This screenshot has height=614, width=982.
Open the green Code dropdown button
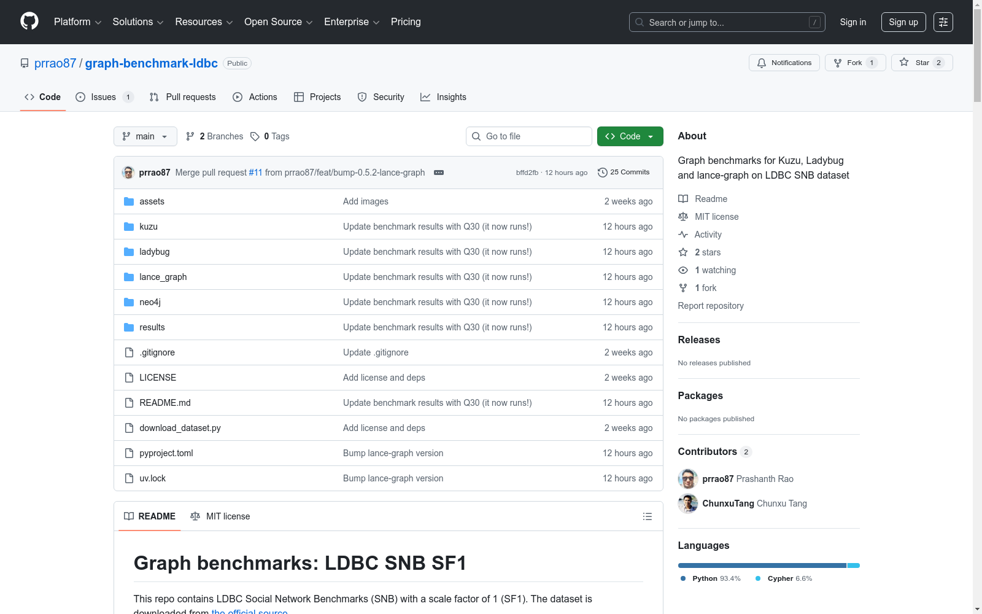click(630, 136)
